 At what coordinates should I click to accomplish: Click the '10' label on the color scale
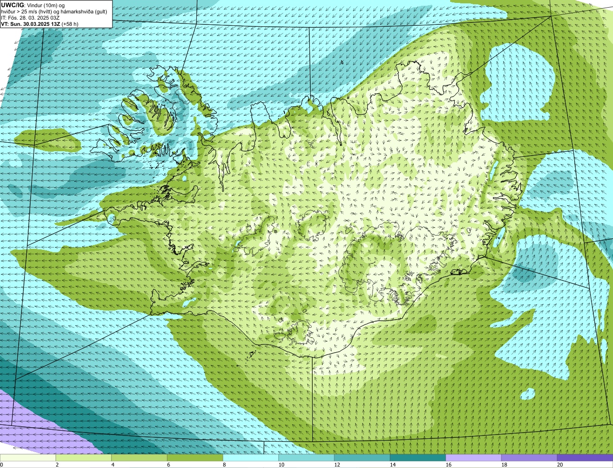click(x=281, y=465)
